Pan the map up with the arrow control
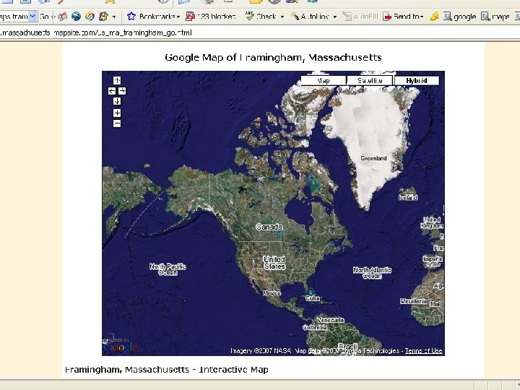This screenshot has height=390, width=520. (117, 81)
